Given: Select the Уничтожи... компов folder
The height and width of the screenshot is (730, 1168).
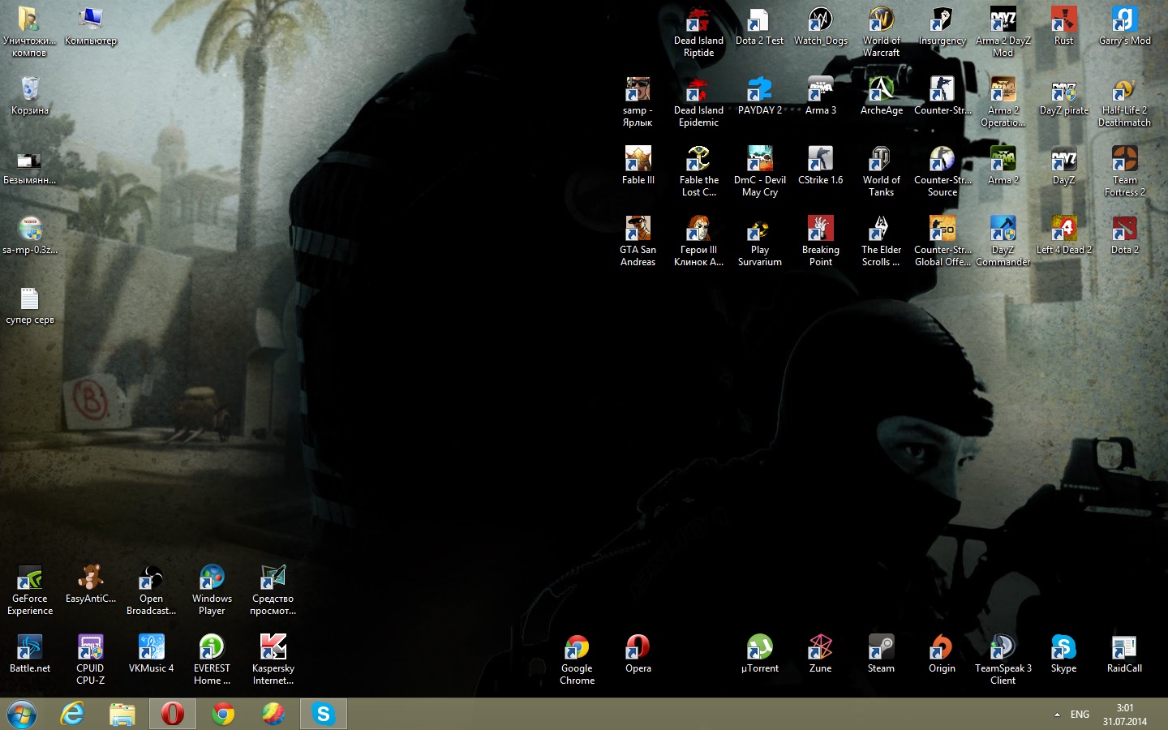Looking at the screenshot, I should 29,32.
